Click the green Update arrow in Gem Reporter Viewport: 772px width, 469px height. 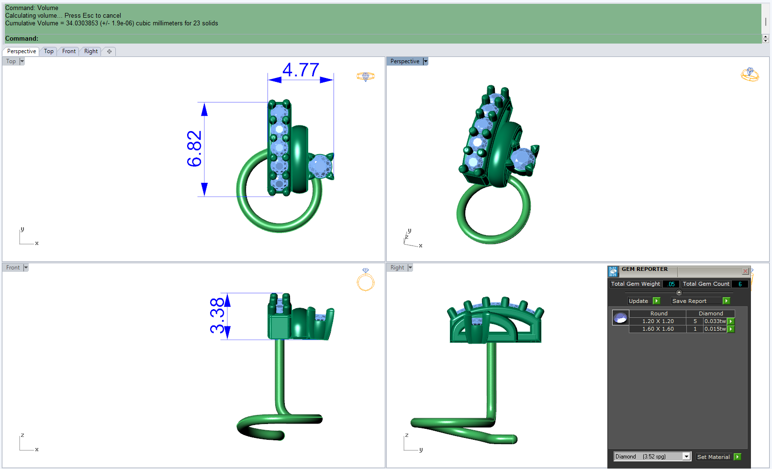pyautogui.click(x=656, y=301)
